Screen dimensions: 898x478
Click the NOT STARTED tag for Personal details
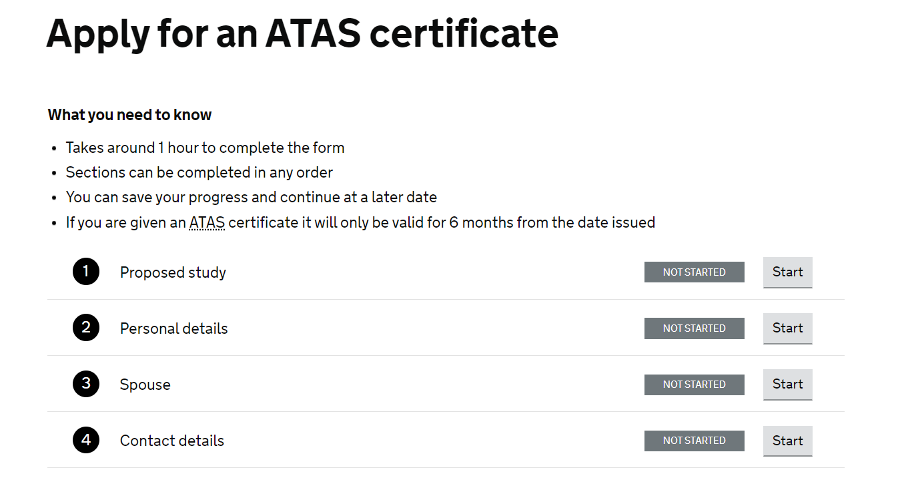[x=694, y=328]
